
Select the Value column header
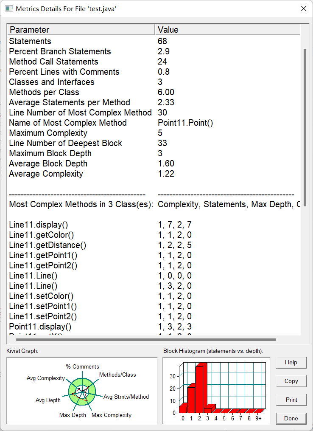click(x=228, y=29)
